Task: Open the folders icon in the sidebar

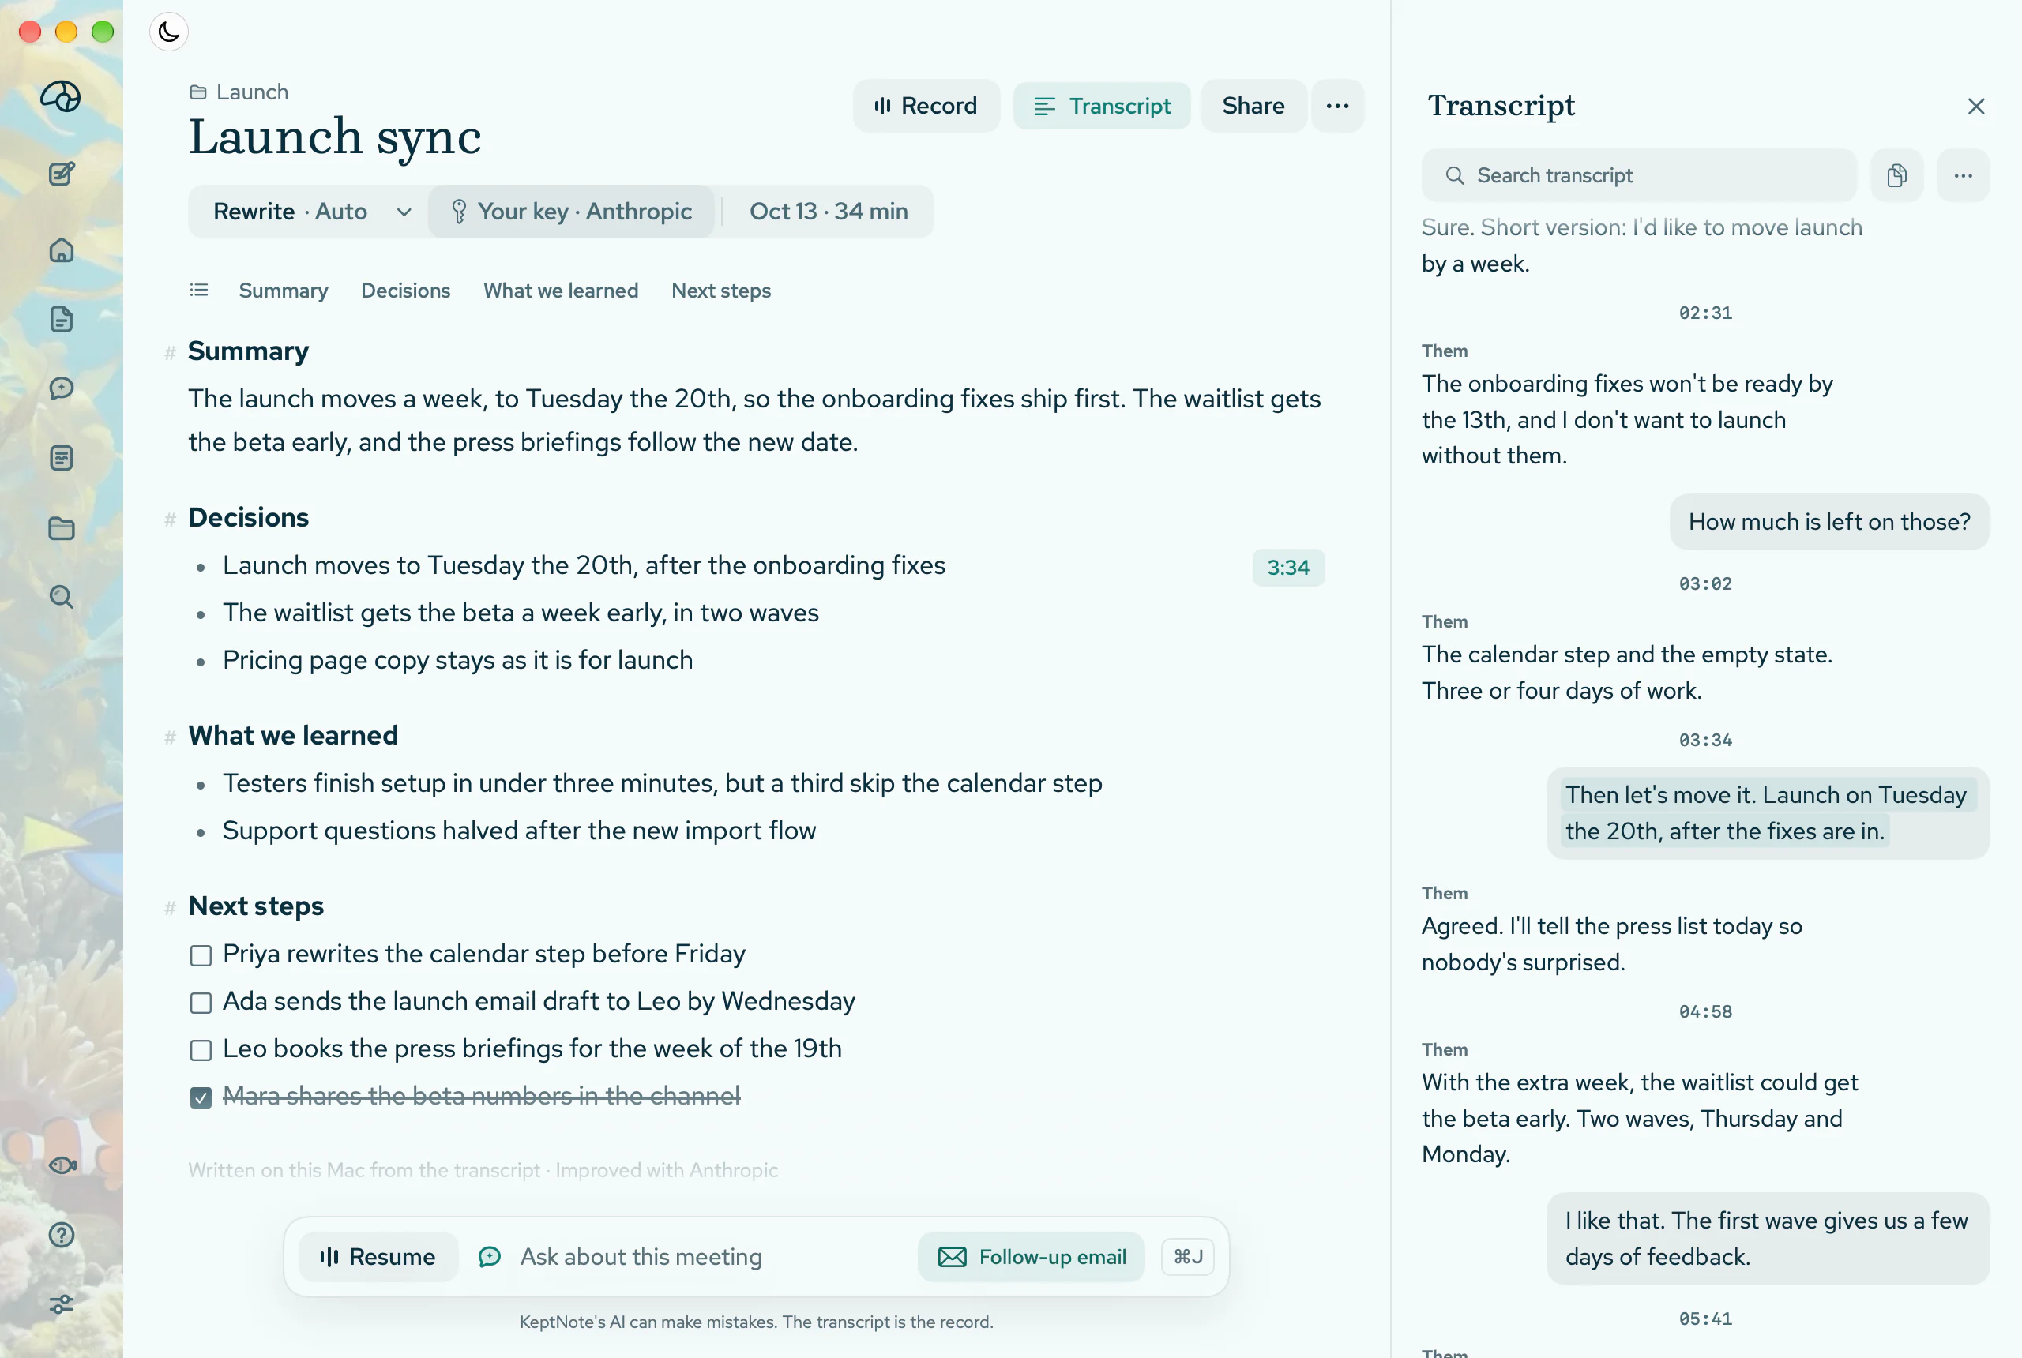Action: 62,527
